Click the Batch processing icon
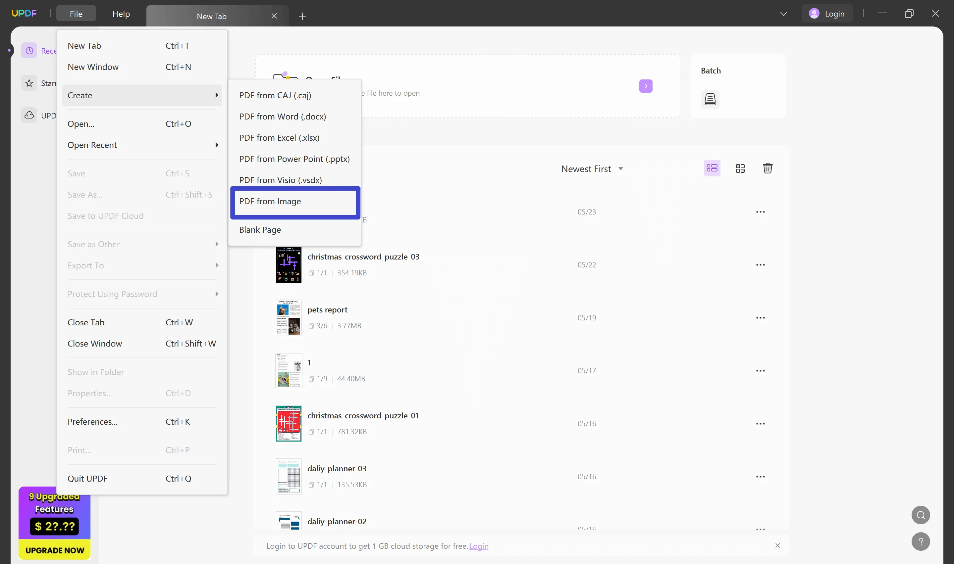Screen dimensions: 954x564 coord(710,99)
